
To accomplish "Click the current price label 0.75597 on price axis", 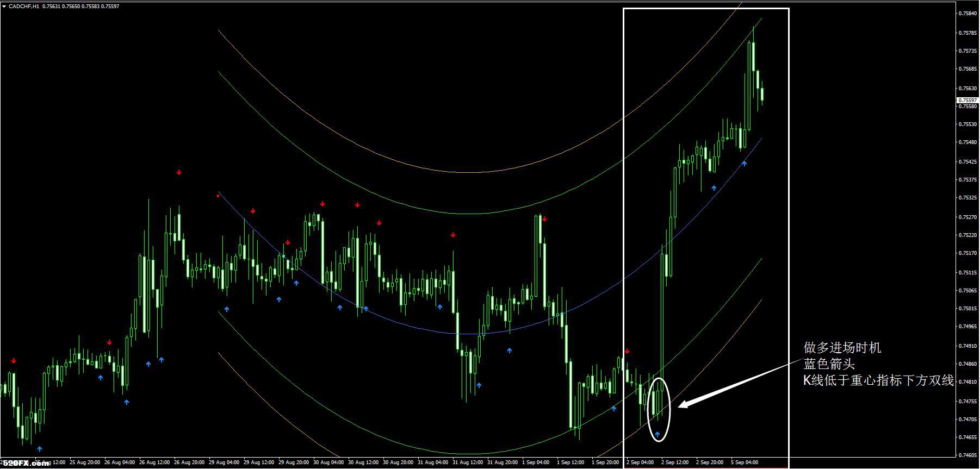I will click(x=966, y=101).
